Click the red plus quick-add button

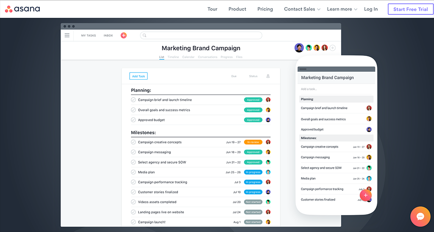(123, 36)
